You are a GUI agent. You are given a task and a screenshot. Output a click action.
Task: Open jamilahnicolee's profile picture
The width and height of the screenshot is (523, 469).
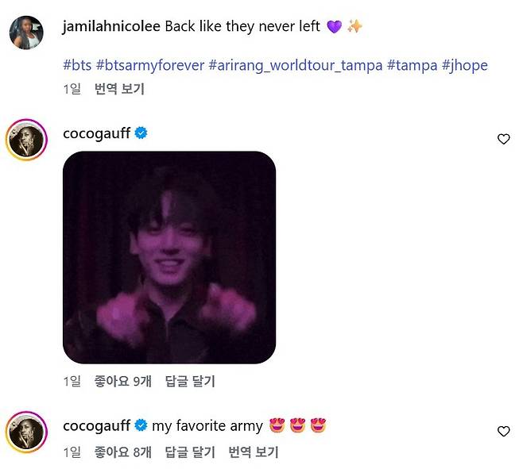pos(26,33)
